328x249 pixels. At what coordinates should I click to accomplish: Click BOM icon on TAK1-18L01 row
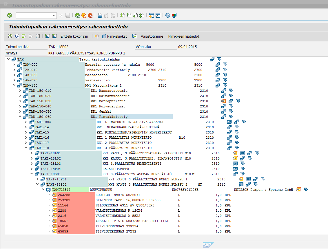[235, 153]
